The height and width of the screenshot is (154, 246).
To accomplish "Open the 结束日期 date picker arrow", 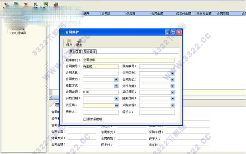I will pyautogui.click(x=173, y=99).
